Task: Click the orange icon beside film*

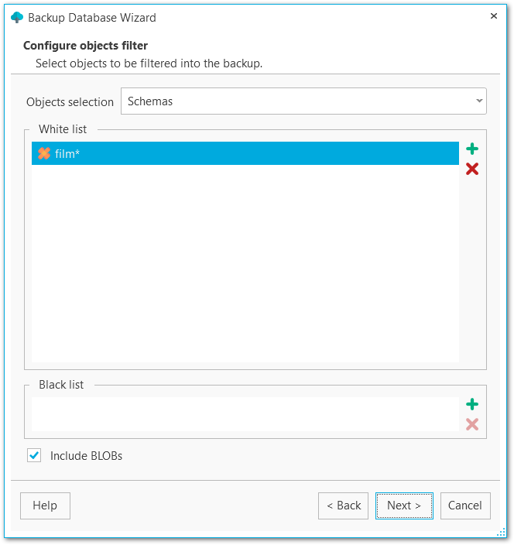Action: point(44,153)
